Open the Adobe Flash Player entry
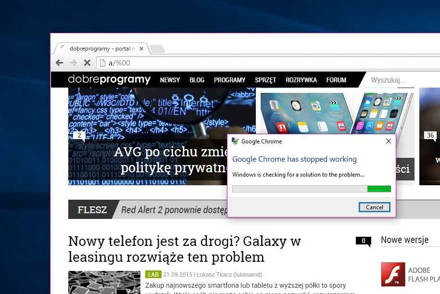 pyautogui.click(x=410, y=274)
